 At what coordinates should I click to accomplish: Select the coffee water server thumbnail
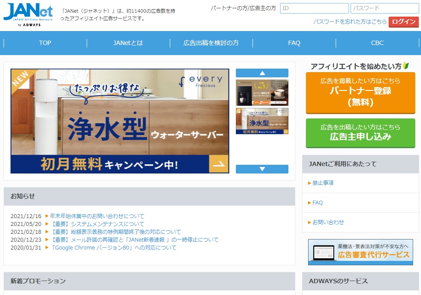click(262, 93)
